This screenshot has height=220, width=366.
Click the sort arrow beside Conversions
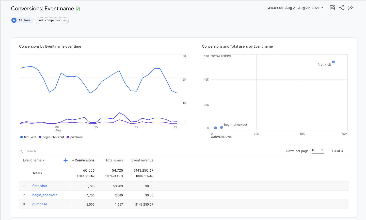73,160
